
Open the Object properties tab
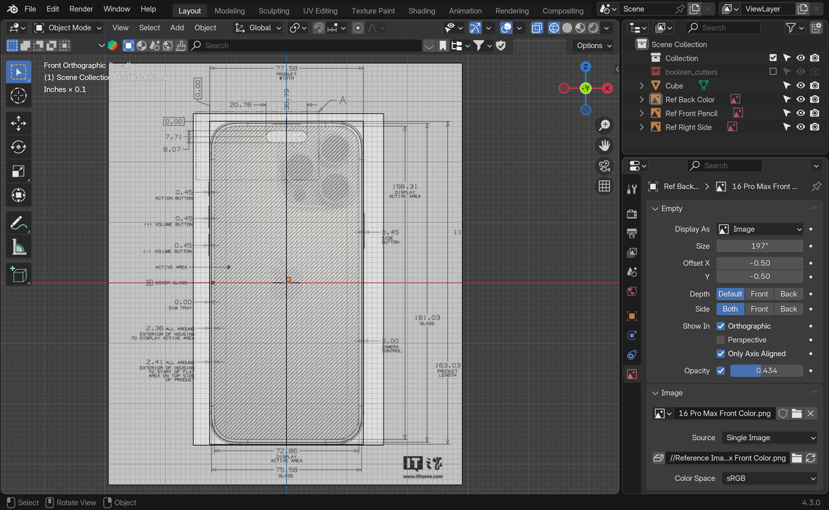point(632,316)
